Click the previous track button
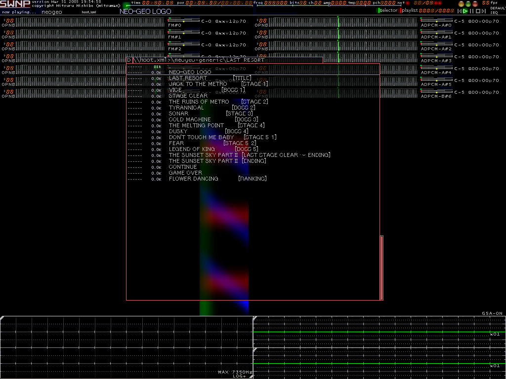506x379 pixels. click(460, 11)
